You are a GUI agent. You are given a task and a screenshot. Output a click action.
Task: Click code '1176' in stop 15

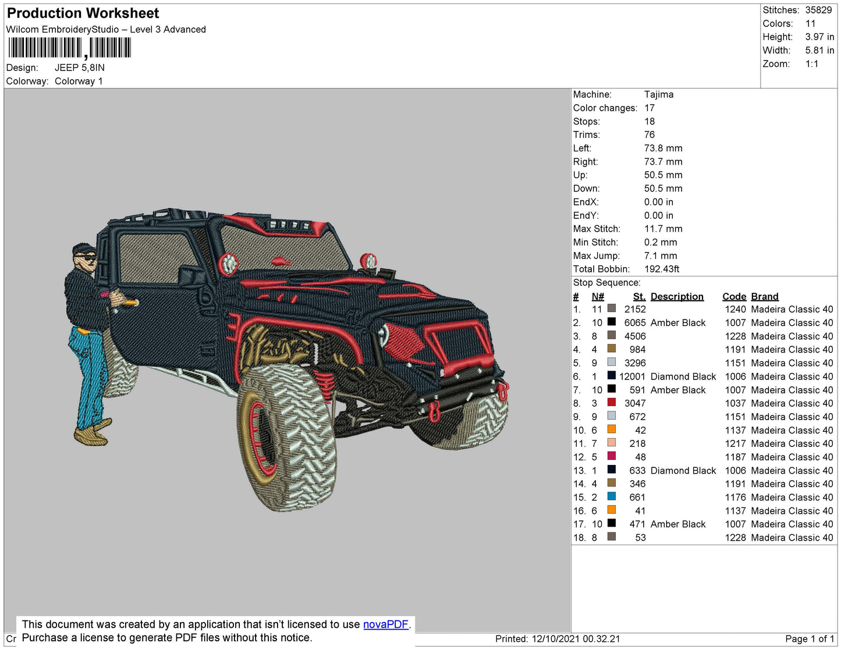click(735, 498)
